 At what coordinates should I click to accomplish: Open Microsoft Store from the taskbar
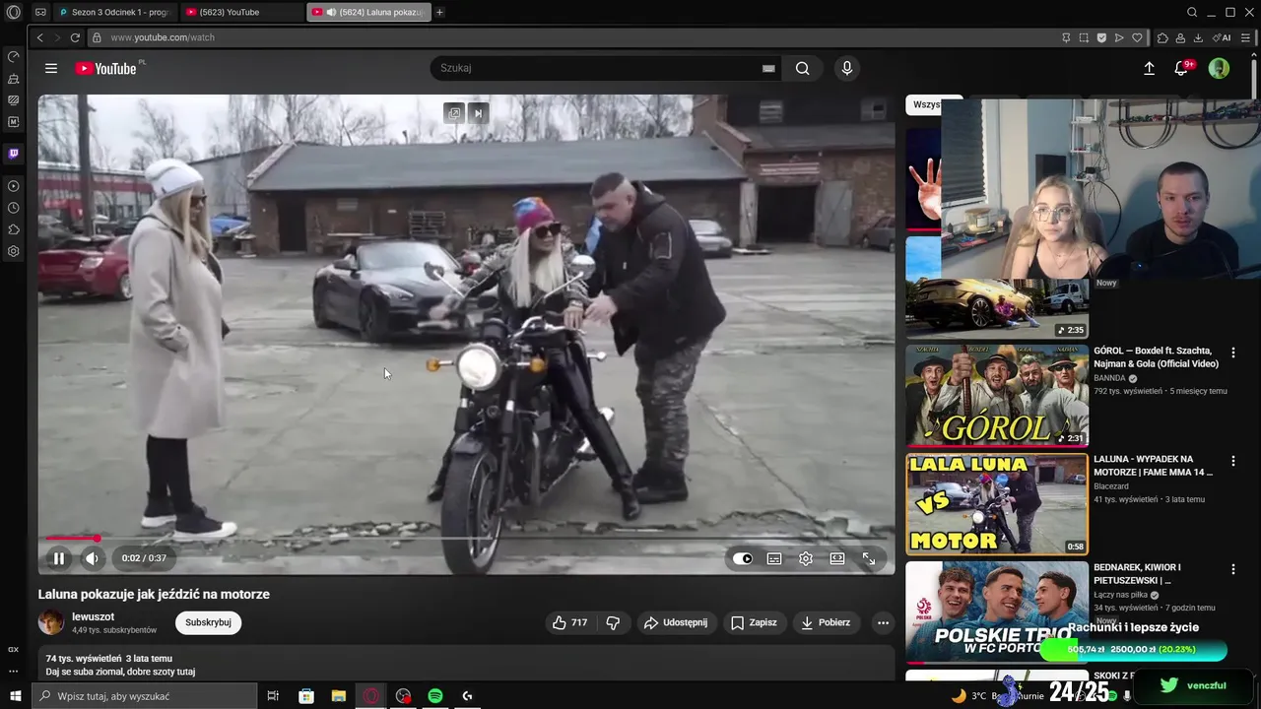(x=306, y=696)
